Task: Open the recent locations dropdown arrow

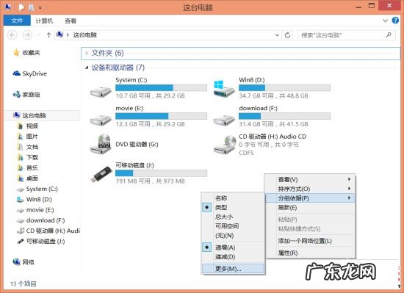Action: click(39, 35)
